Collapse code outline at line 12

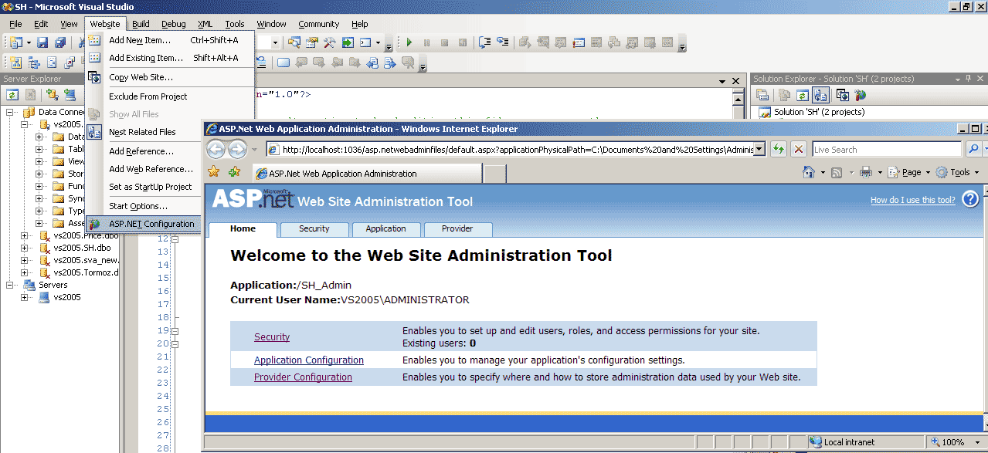point(175,238)
